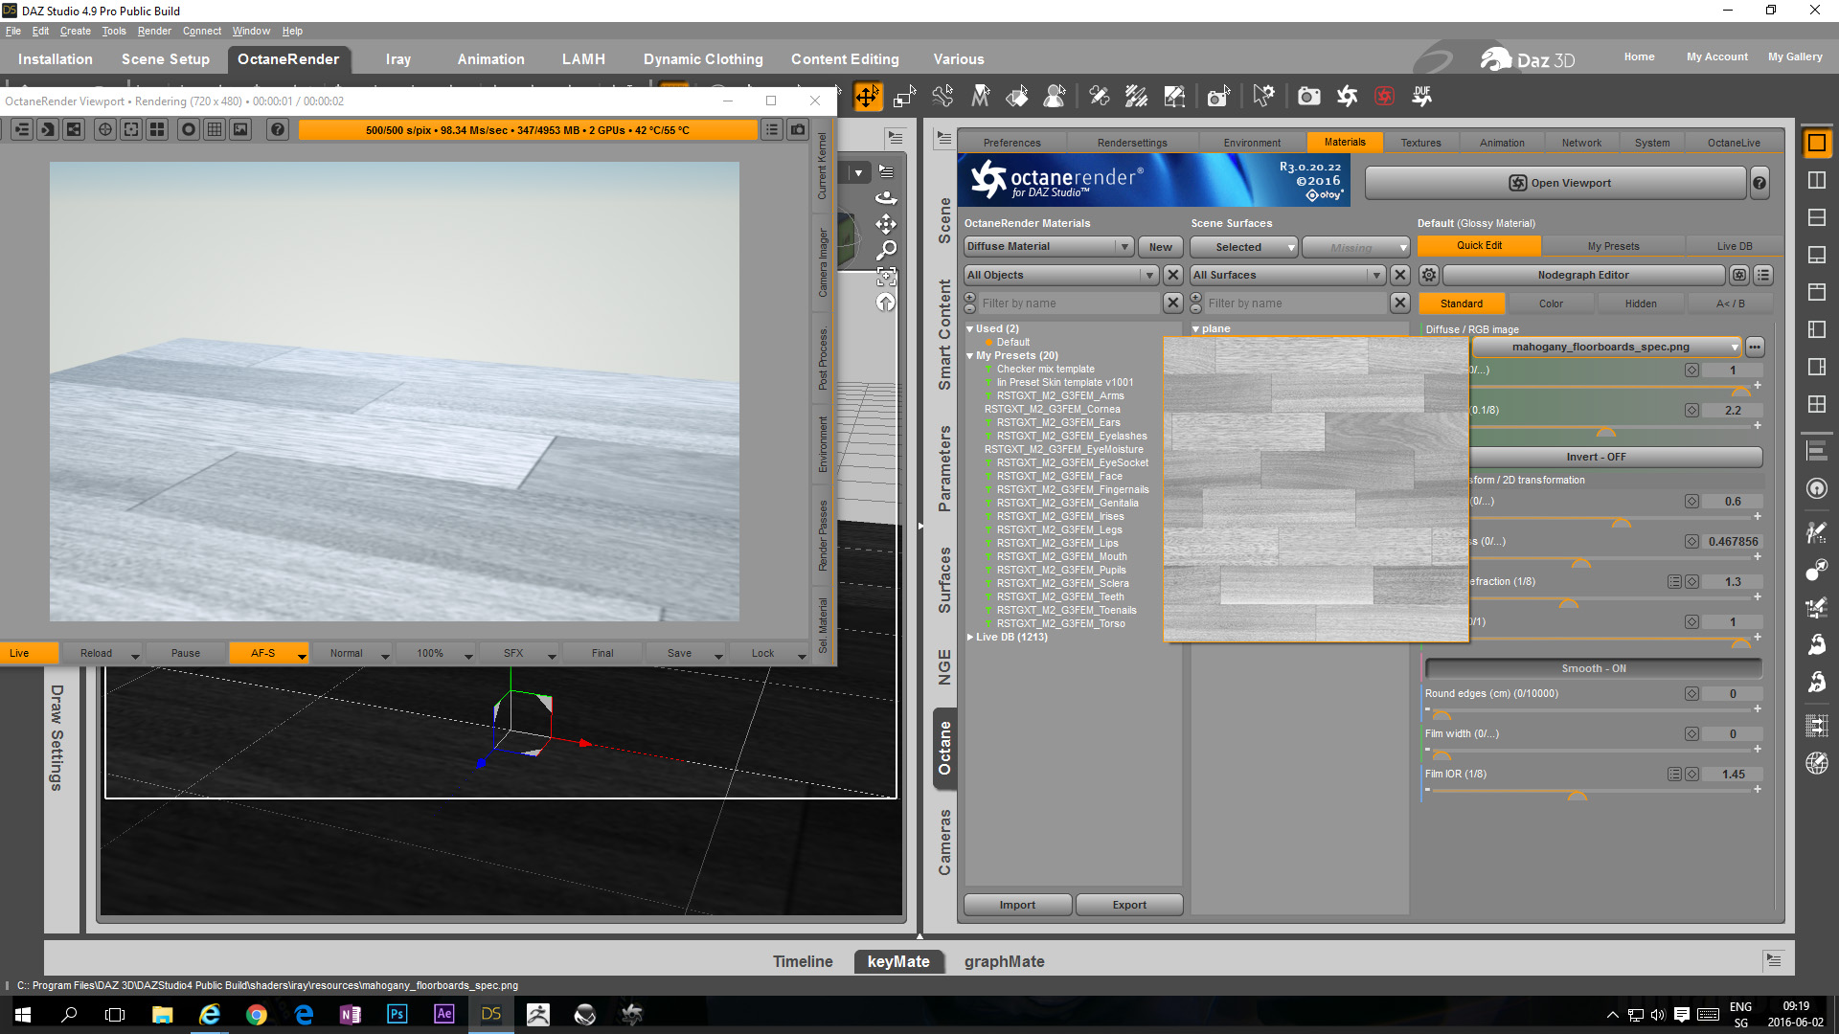Open the Render menu
Image resolution: width=1839 pixels, height=1034 pixels.
(153, 31)
